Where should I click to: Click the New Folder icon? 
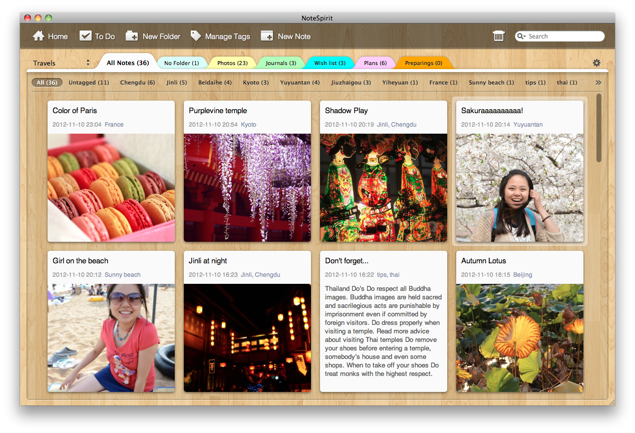click(132, 36)
